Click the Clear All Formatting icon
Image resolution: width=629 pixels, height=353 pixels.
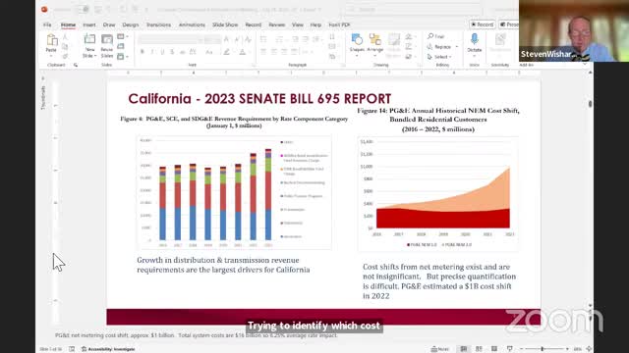coord(248,39)
